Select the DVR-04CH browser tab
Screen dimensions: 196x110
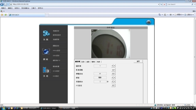(x=27, y=15)
